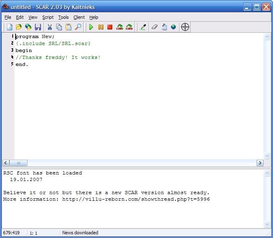Open the File menu

[8, 17]
